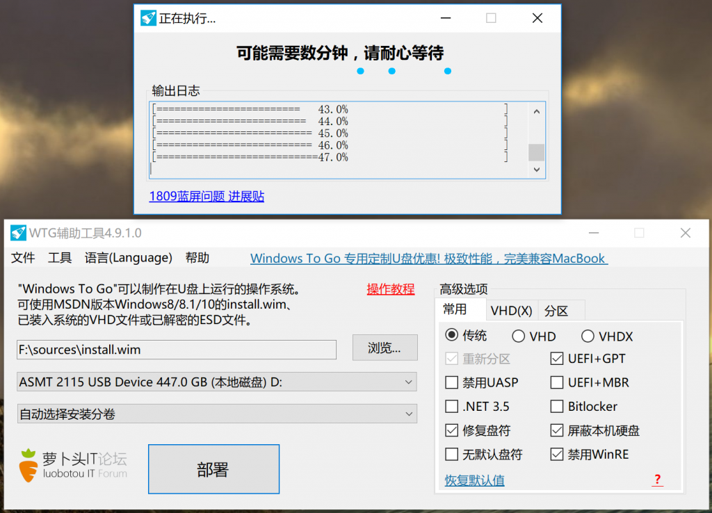Click the rocket icon in WTG title bar

click(18, 233)
